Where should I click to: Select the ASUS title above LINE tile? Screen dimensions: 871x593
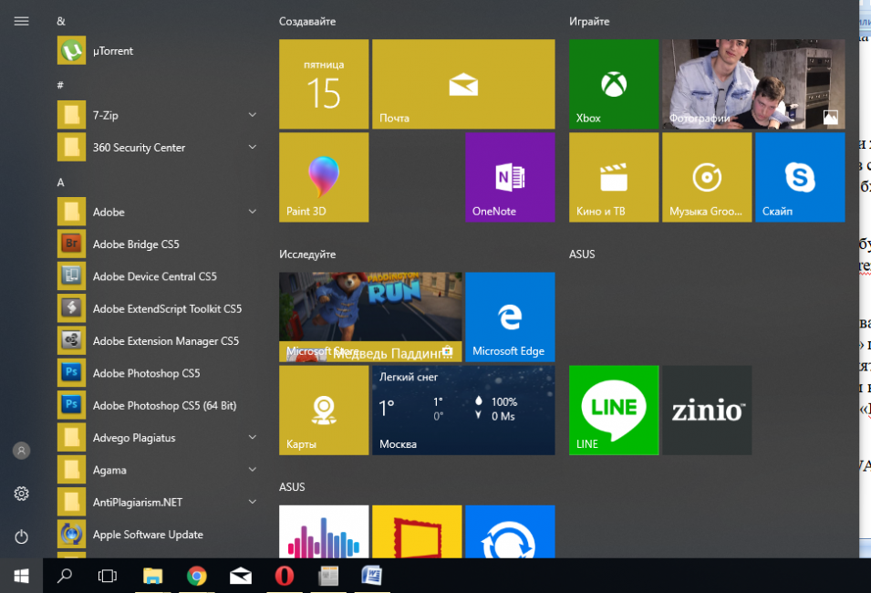(x=582, y=254)
